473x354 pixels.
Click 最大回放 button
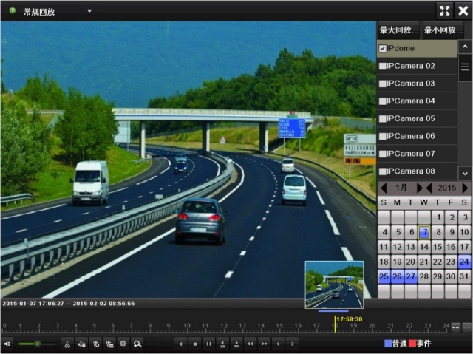pyautogui.click(x=398, y=30)
